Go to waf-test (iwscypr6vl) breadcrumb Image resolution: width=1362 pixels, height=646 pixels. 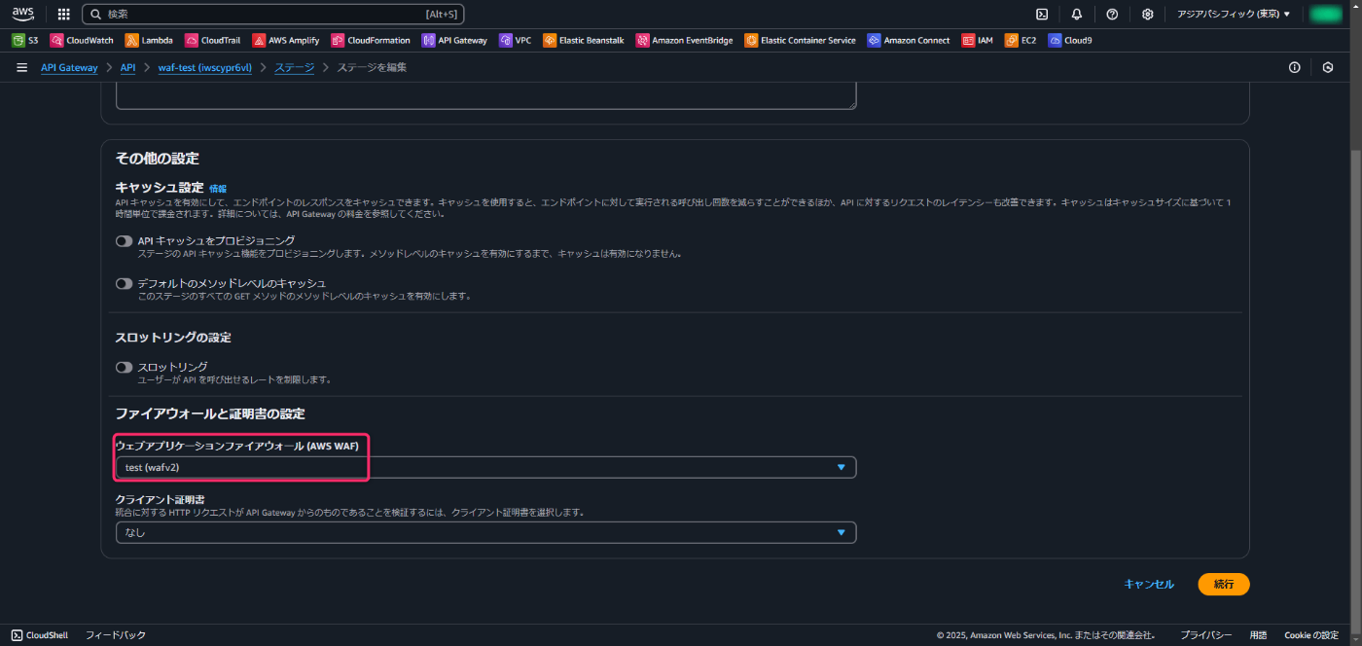pyautogui.click(x=205, y=67)
